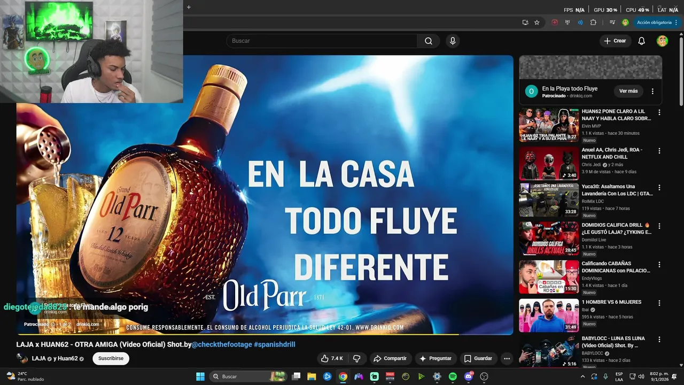The width and height of the screenshot is (684, 385).
Task: Click the drinkiq.com link in the video ad
Action: click(x=88, y=324)
